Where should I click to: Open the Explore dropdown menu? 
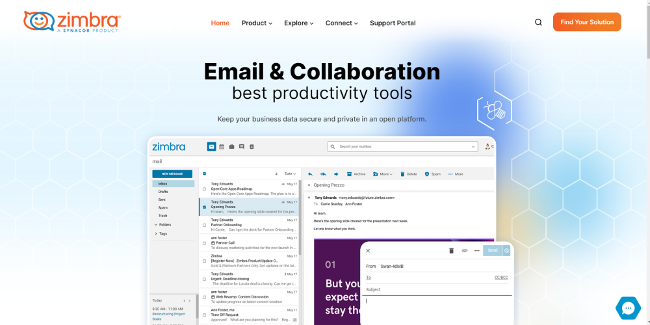299,23
